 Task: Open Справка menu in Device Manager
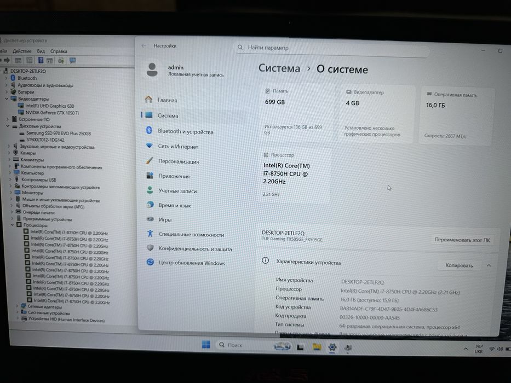59,51
